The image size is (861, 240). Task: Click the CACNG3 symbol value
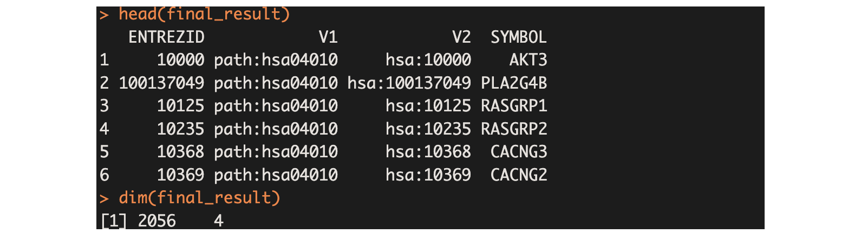coord(519,152)
